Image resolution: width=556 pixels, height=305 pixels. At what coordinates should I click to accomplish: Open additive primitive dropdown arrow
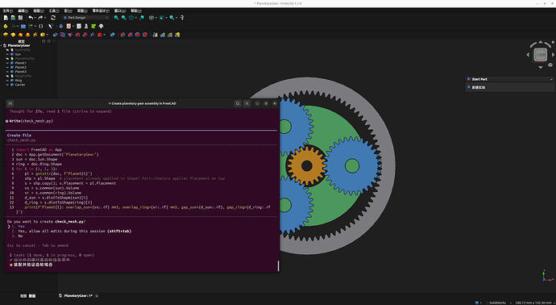click(48, 35)
